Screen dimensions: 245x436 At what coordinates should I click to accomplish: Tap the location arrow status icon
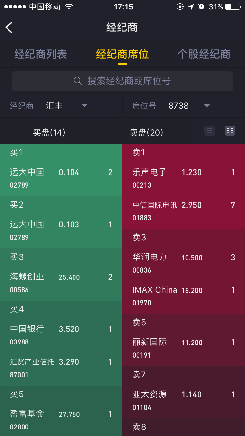[191, 7]
